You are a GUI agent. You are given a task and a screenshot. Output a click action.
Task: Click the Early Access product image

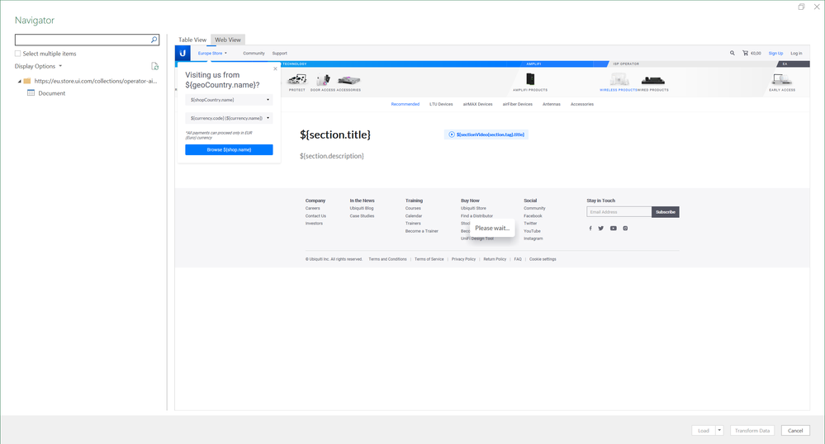point(782,79)
